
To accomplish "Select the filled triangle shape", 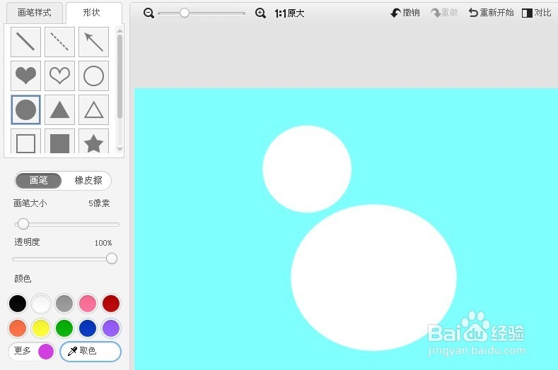I will pyautogui.click(x=59, y=109).
